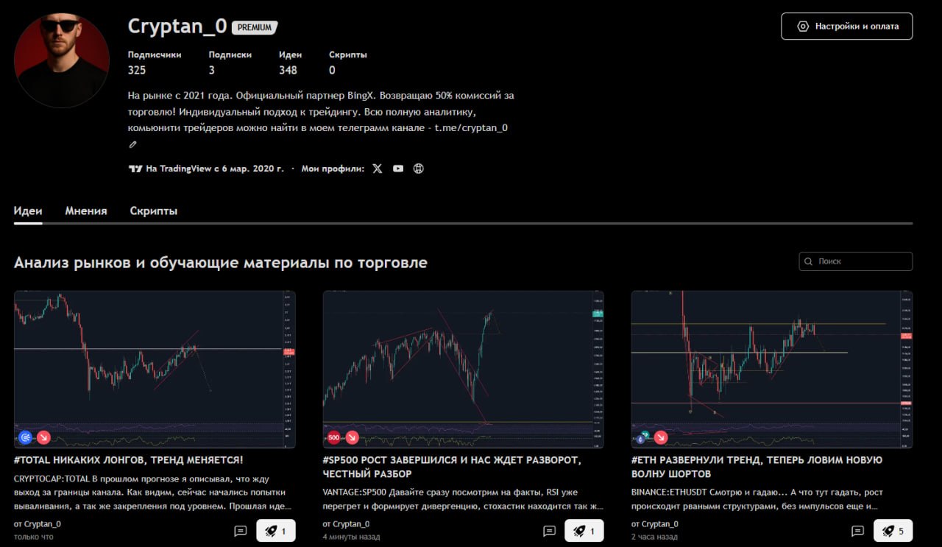The image size is (942, 547).
Task: Switch to the Мнения tab
Action: coord(86,211)
